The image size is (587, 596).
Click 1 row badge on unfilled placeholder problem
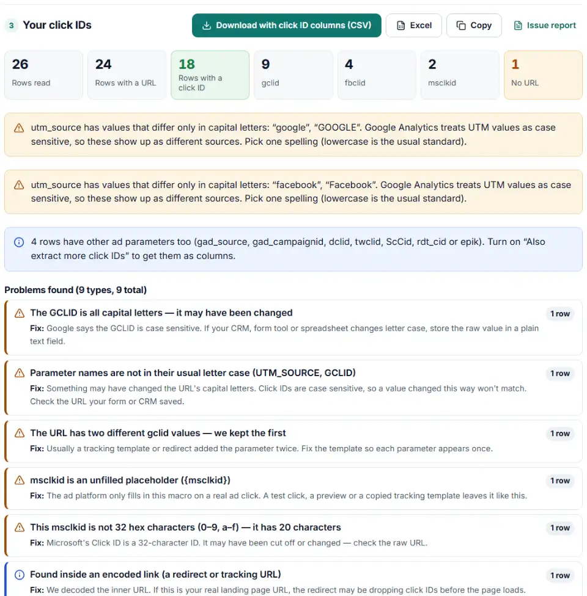pyautogui.click(x=560, y=481)
